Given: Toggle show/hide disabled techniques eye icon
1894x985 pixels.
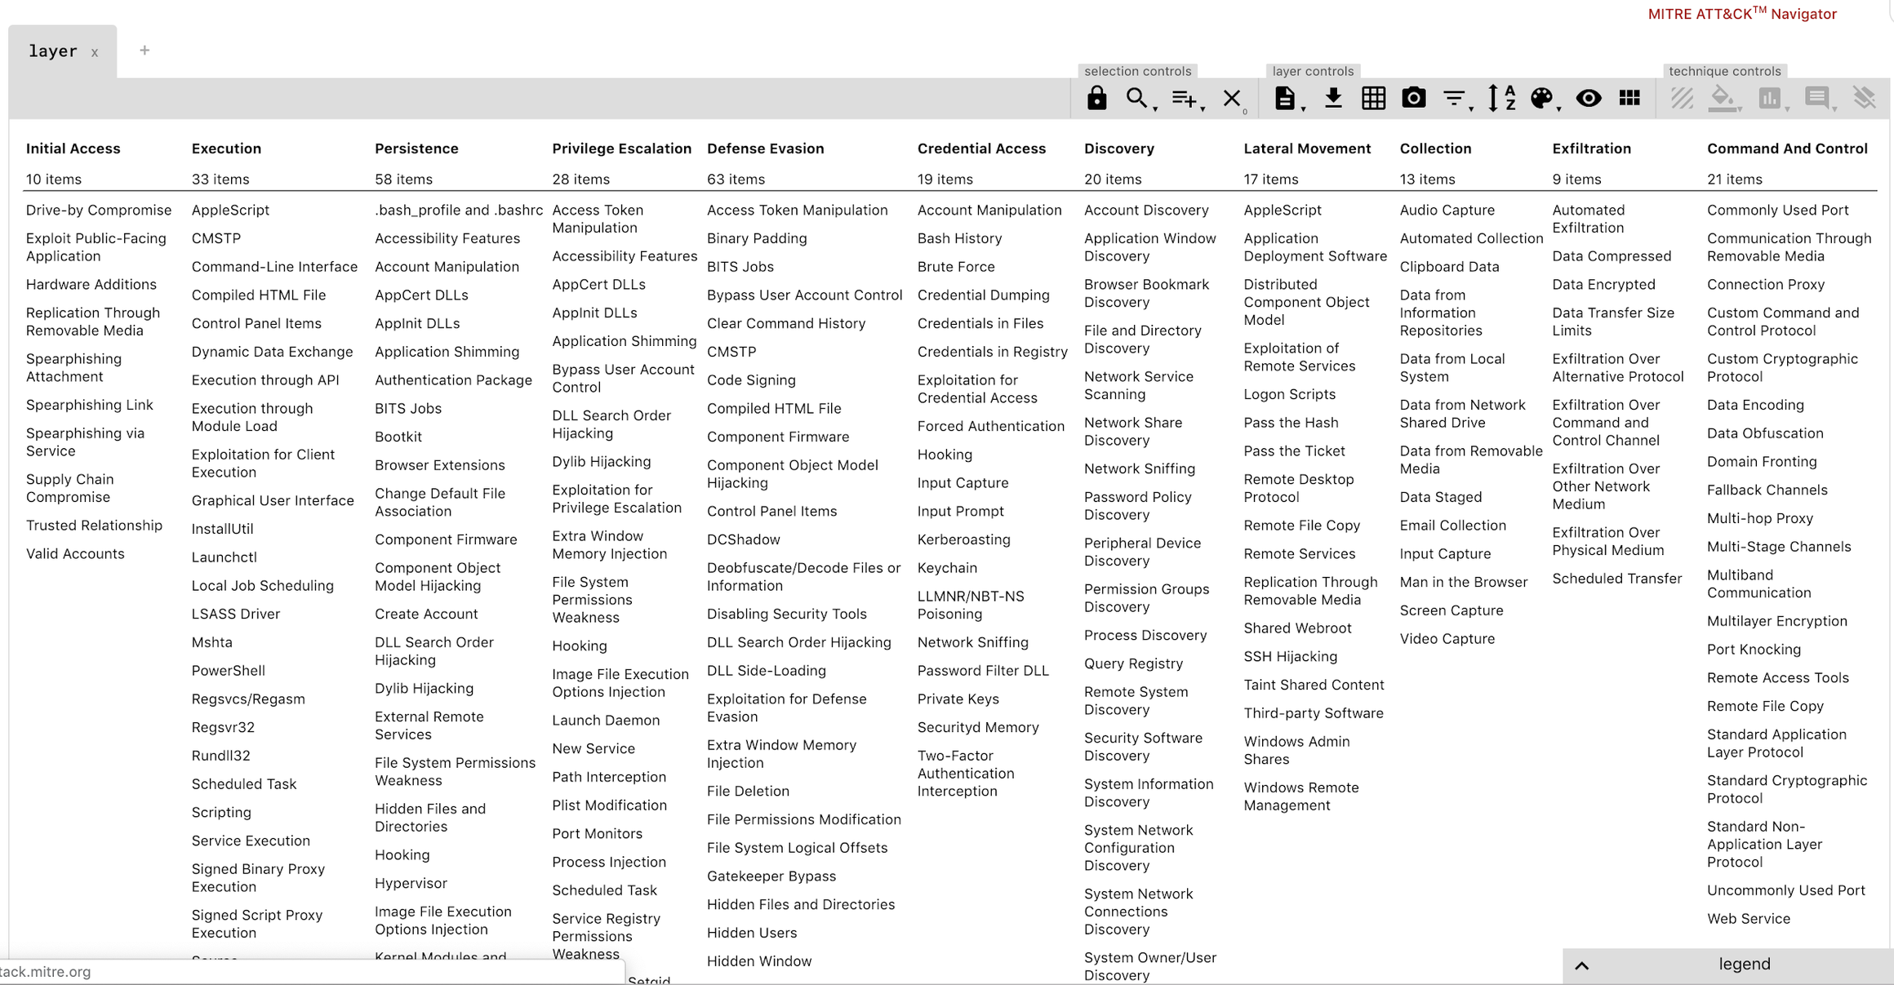Looking at the screenshot, I should pyautogui.click(x=1589, y=99).
